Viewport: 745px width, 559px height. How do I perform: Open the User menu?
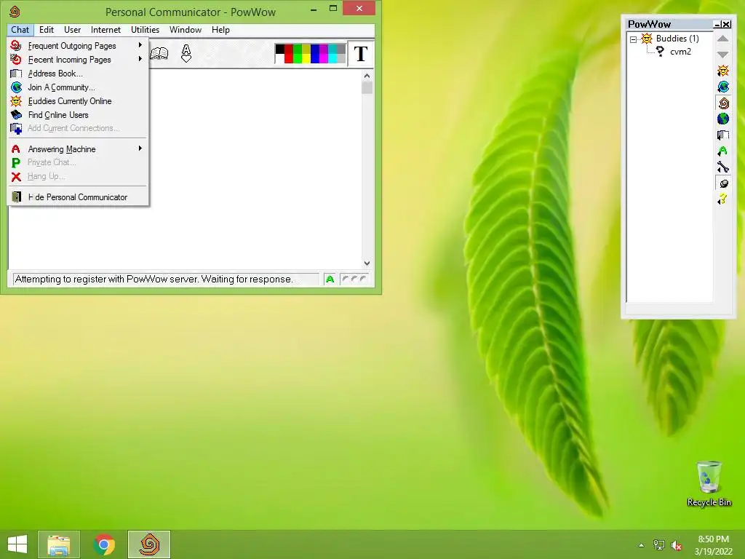[72, 29]
